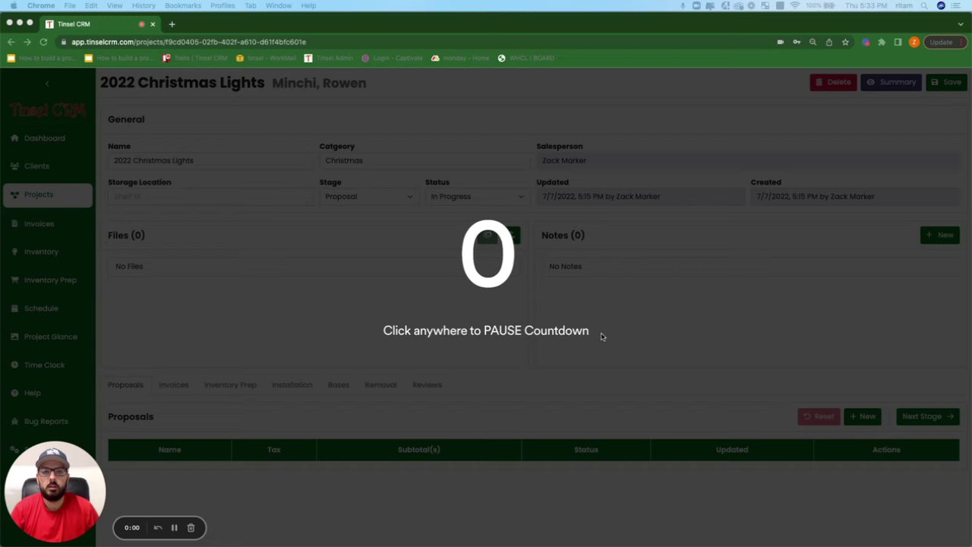The width and height of the screenshot is (972, 547).
Task: Bookmark this page with the star icon
Action: [x=845, y=42]
